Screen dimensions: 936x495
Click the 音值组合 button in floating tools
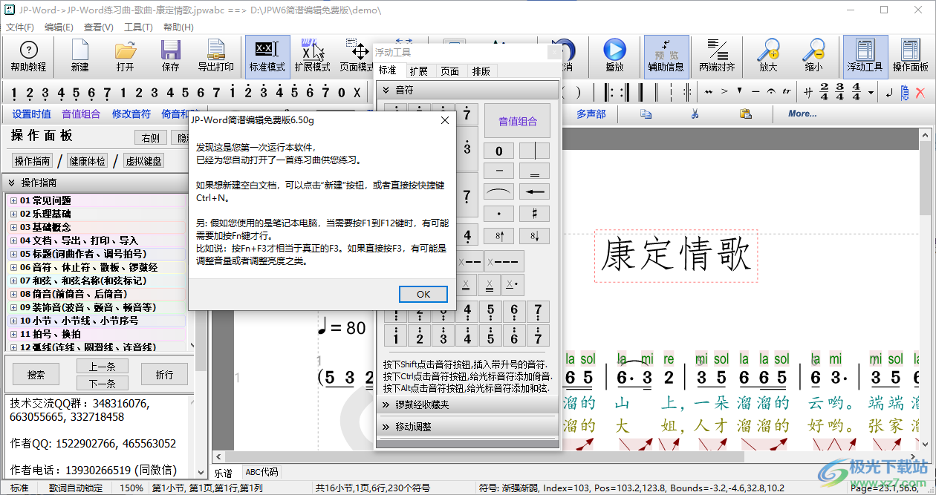pos(518,121)
